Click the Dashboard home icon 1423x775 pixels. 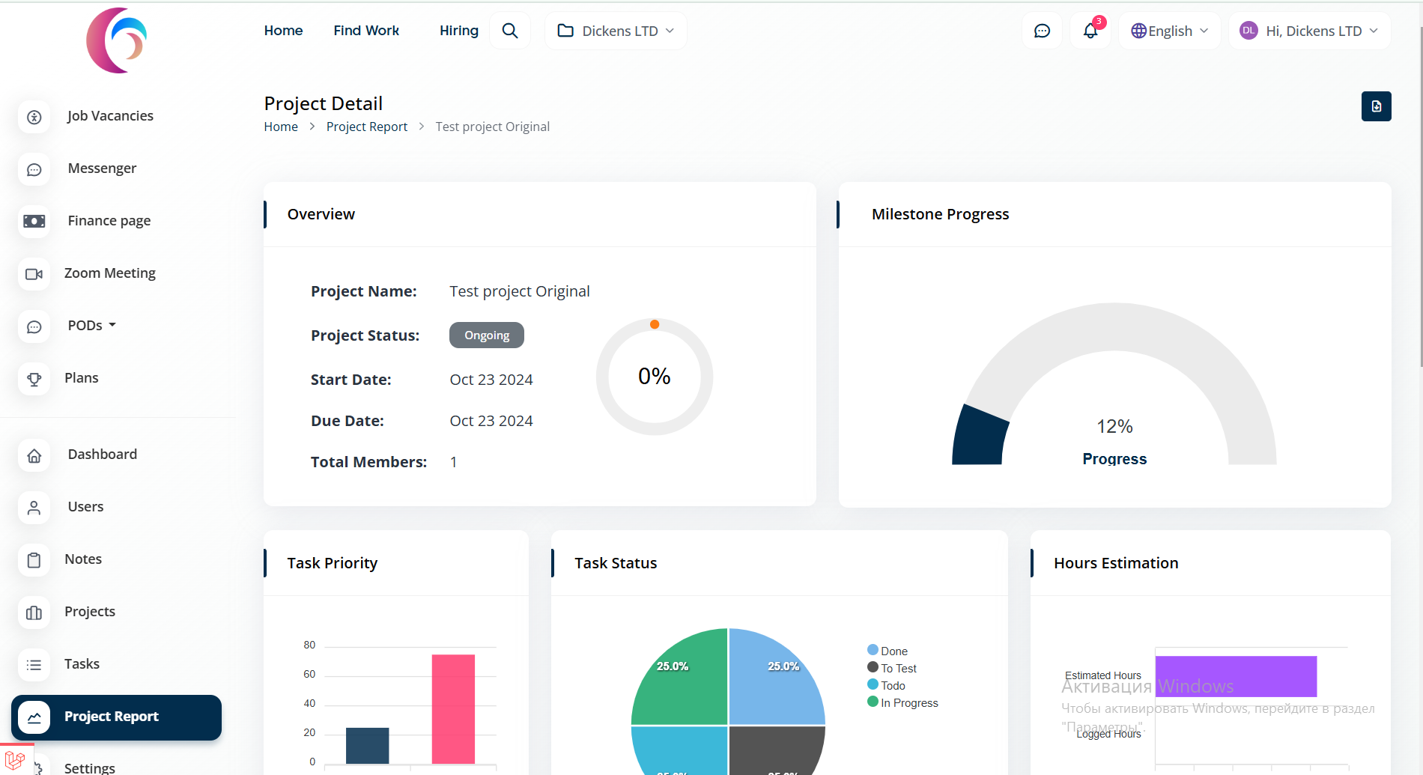34,455
